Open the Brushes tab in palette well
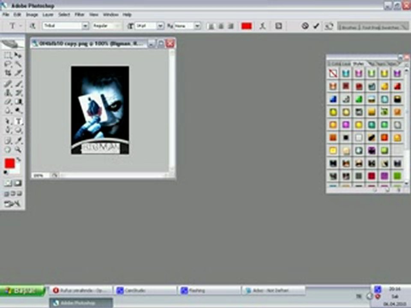Viewport: 411px width, 308px height. 348,27
